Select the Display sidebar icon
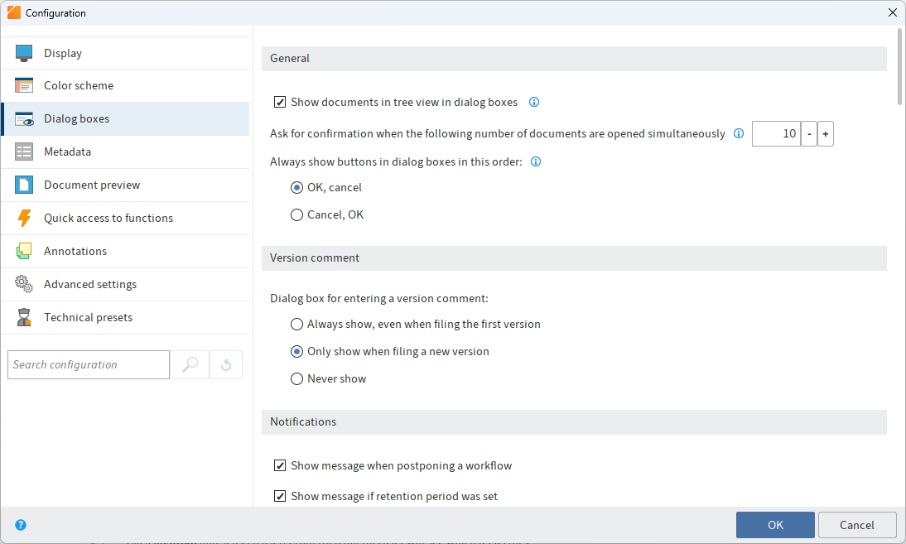Screen dimensions: 906x544 point(26,52)
